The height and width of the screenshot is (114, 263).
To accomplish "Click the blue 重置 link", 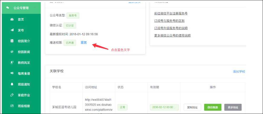I will coord(84,43).
